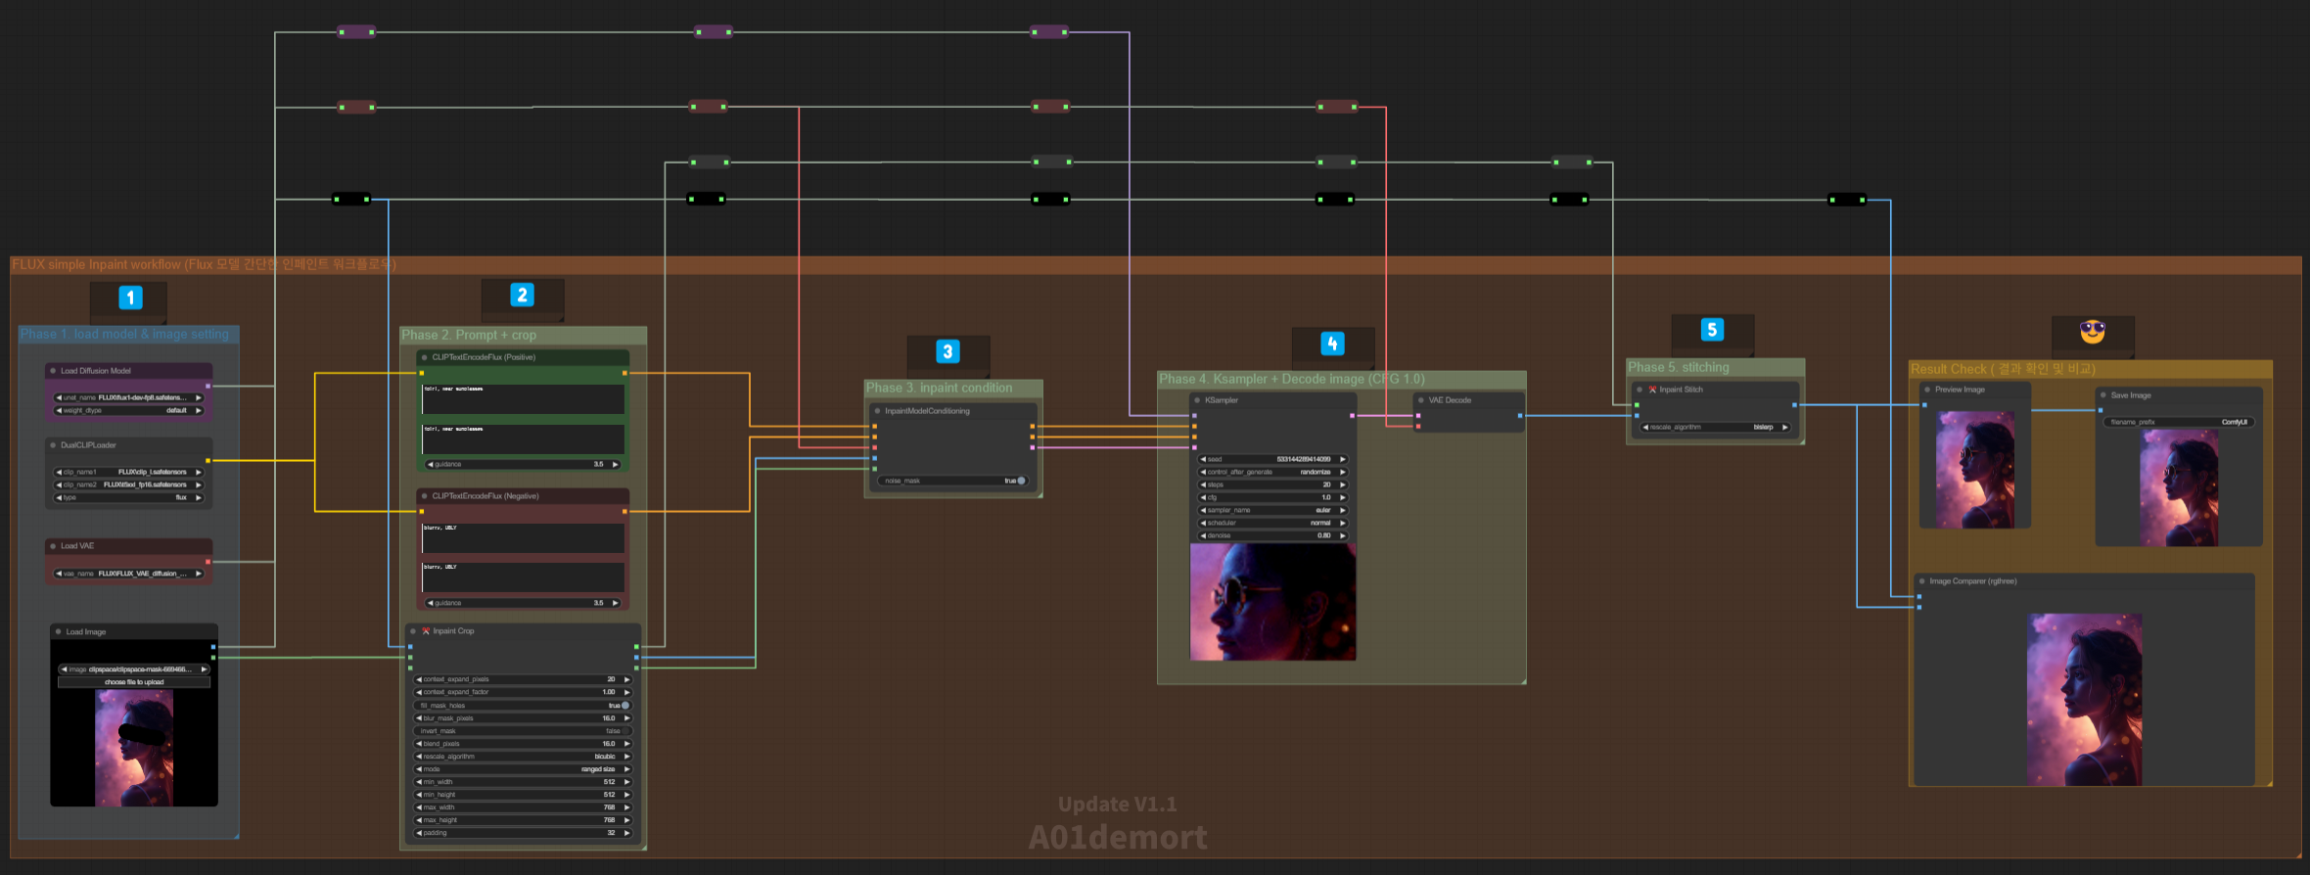Click the DualCLIPLoader yellow output connector
This screenshot has height=875, width=2310.
pos(208,460)
